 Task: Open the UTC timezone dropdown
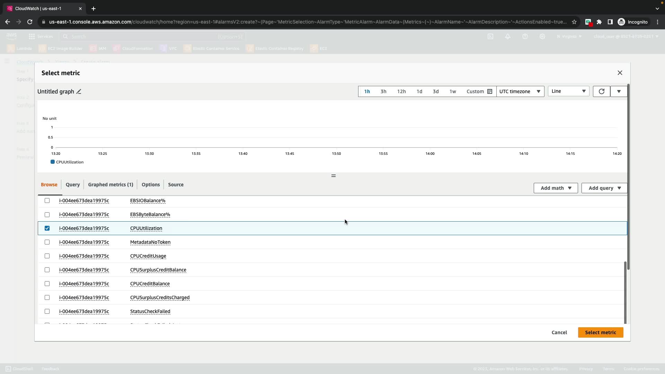tap(520, 91)
